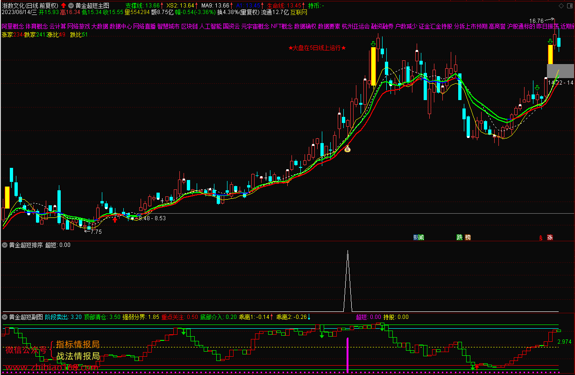Open the 网络直播 concept tag

[x=144, y=26]
